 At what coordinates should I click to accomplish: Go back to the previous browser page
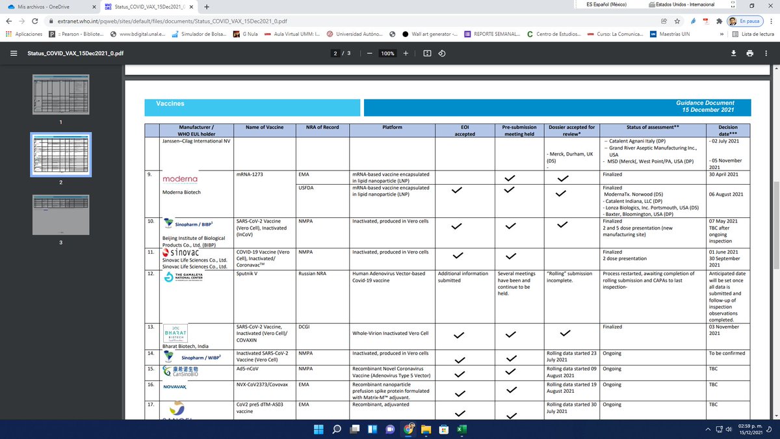(10, 21)
